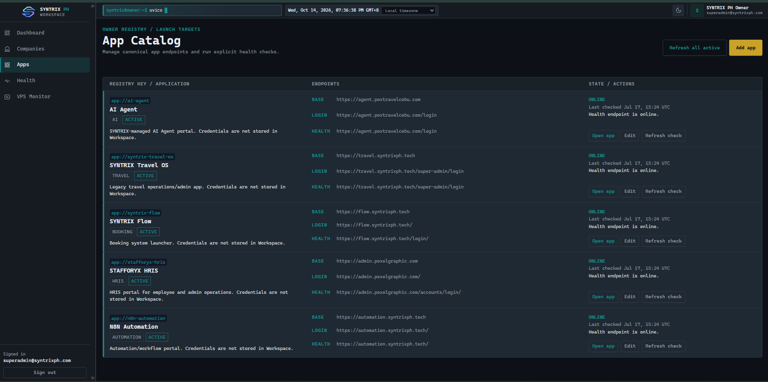
Task: Edit the STAFFORYX HRIS entry
Action: 630,297
